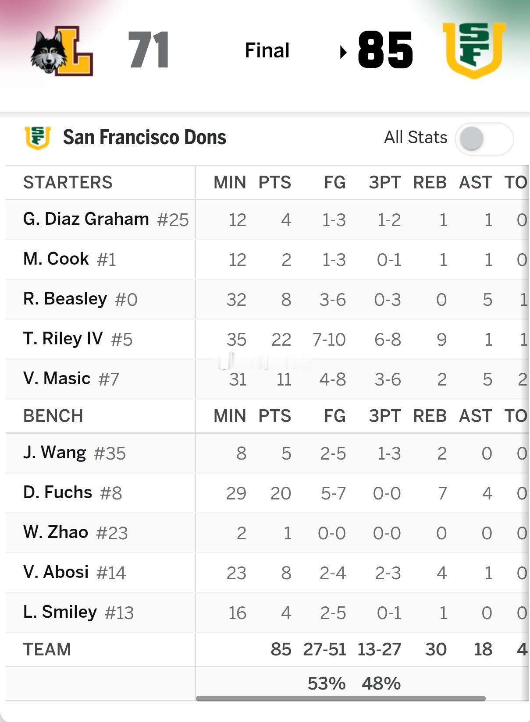Tap the San Francisco Dons team title
The height and width of the screenshot is (722, 530).
[x=145, y=138]
